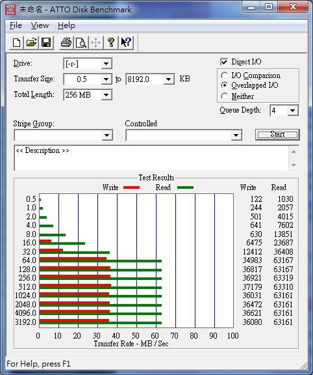Click the read value 63310

click(283, 286)
